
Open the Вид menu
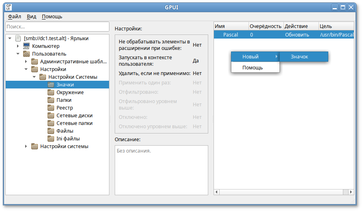pyautogui.click(x=31, y=17)
